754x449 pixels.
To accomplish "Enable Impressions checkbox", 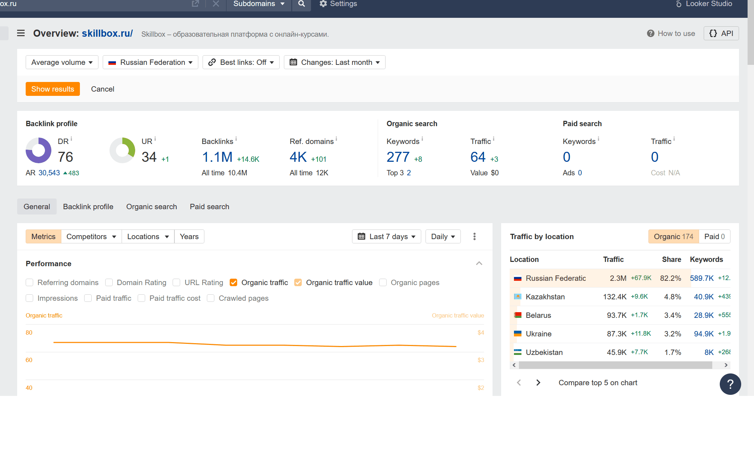I will [x=30, y=298].
